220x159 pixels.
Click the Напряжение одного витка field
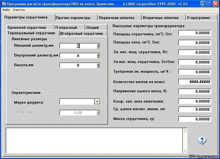(195, 91)
